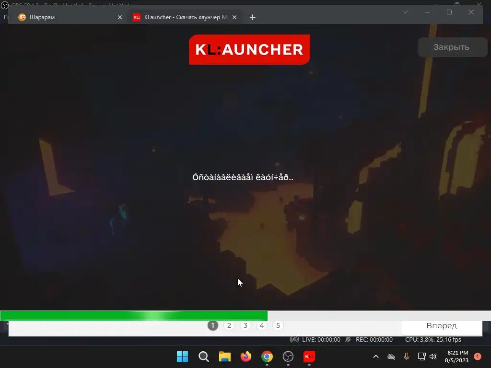
Task: Click the microphone tray icon
Action: pos(407,356)
